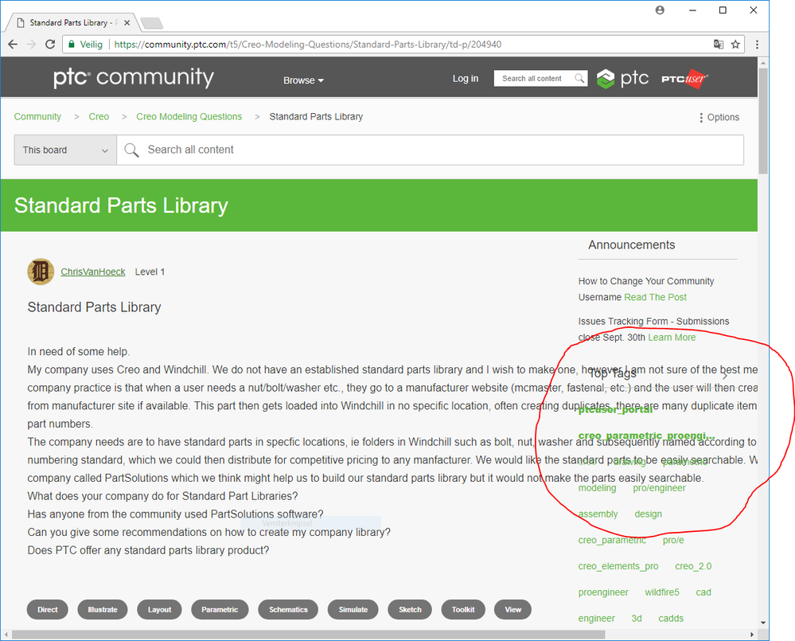Open the Chrome user profile icon

tap(660, 10)
